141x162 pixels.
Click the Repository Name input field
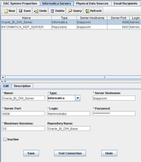tap(69, 128)
